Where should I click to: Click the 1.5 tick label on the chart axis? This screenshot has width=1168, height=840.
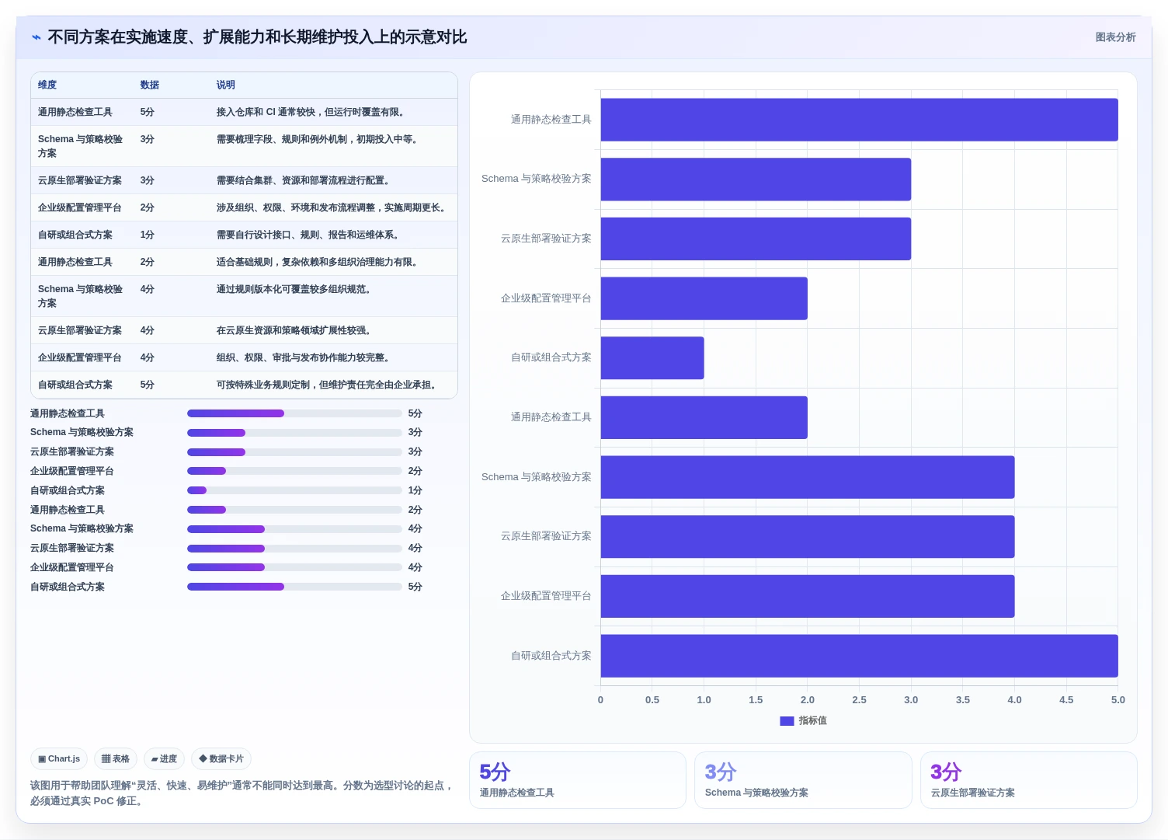756,700
